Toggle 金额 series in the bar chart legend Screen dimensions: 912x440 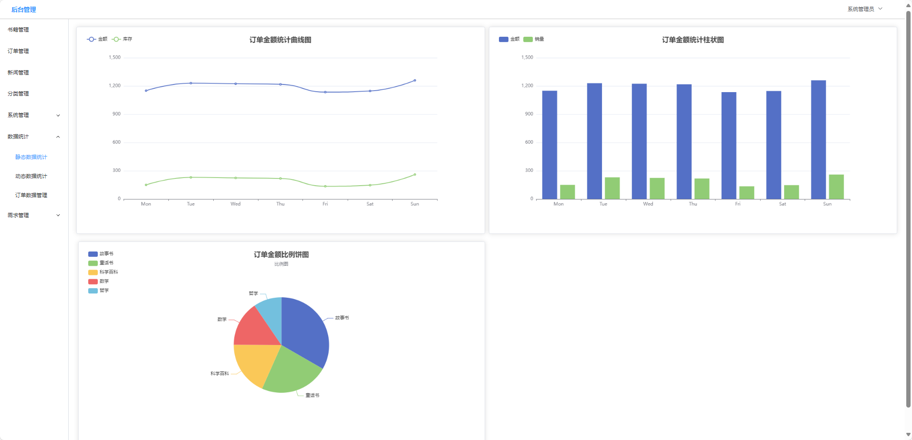[509, 39]
